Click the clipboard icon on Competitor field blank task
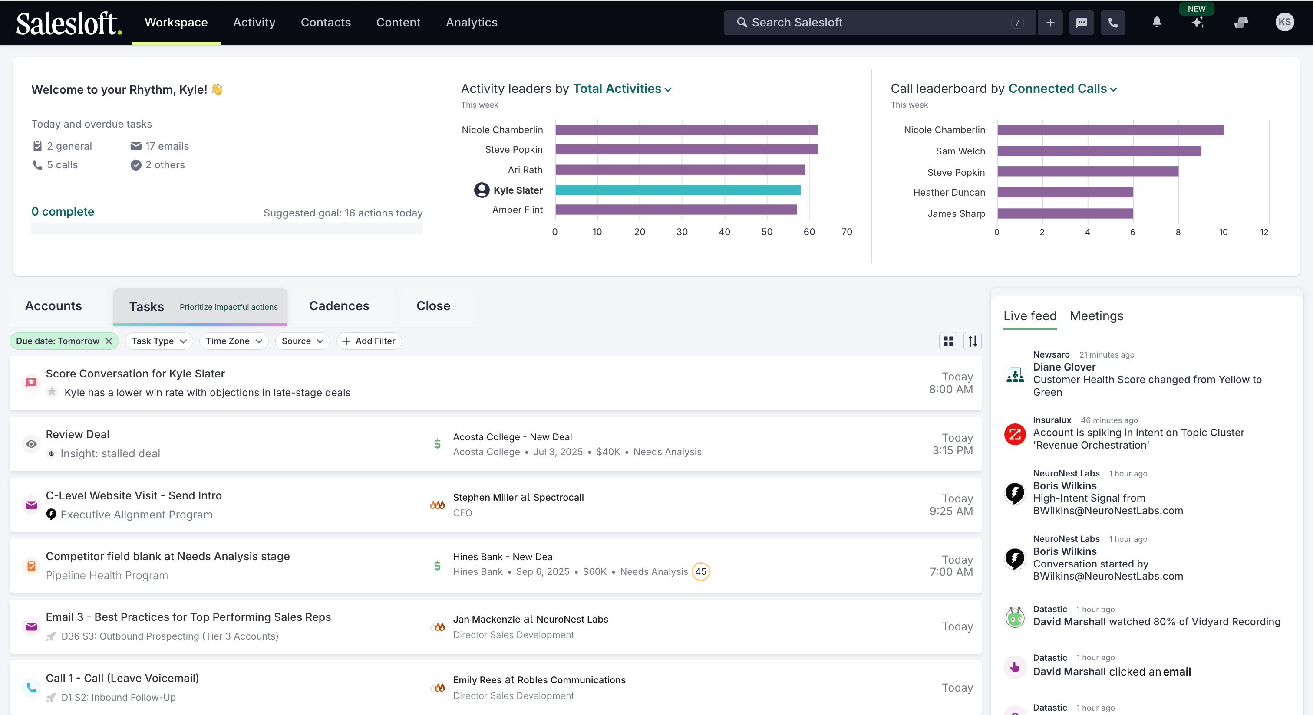Image resolution: width=1313 pixels, height=715 pixels. (x=31, y=566)
